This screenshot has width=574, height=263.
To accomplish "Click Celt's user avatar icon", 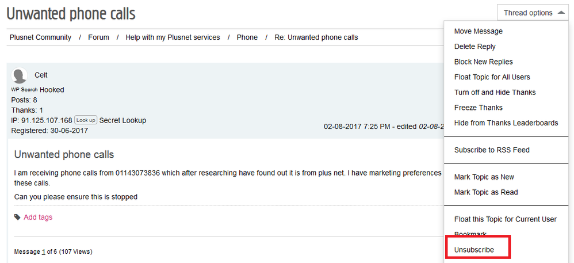I will (20, 76).
